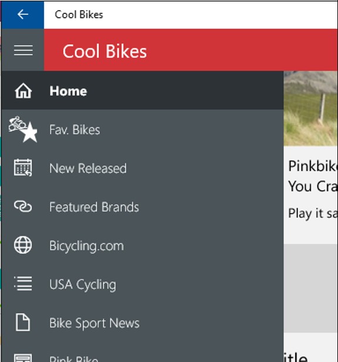Click the Fav. Bikes cyclist star icon

click(x=23, y=129)
